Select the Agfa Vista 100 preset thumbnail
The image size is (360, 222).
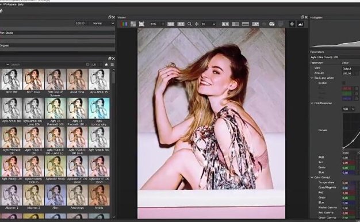(12, 166)
